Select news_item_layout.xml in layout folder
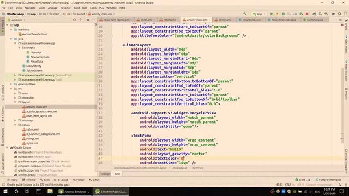The width and height of the screenshot is (349, 196). (x=39, y=116)
